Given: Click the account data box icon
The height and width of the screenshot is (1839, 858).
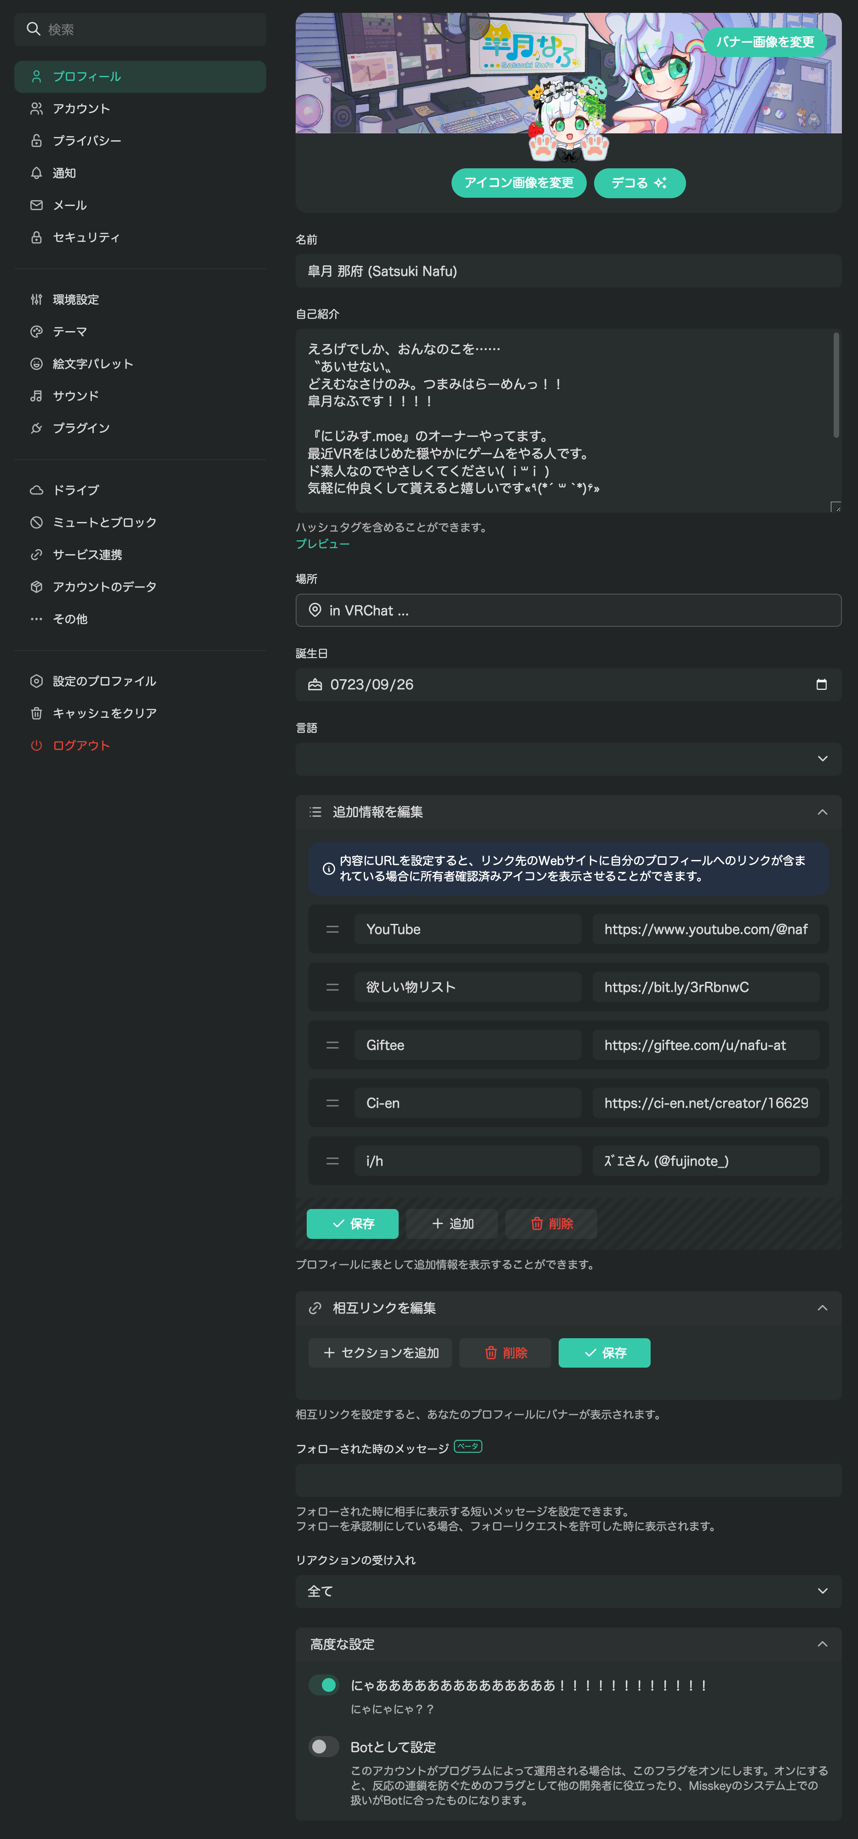Looking at the screenshot, I should (x=36, y=586).
